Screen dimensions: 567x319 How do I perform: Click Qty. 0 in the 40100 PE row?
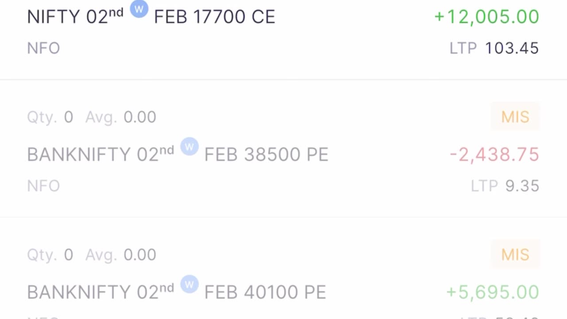[50, 255]
